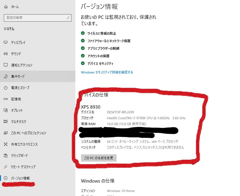Click the ウイルスと脅威の防止 green checkmark
The width and height of the screenshot is (240, 196).
[82, 33]
